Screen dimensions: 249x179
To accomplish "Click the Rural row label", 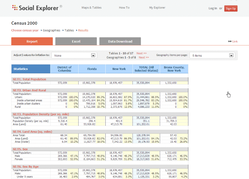I will click(18, 107).
